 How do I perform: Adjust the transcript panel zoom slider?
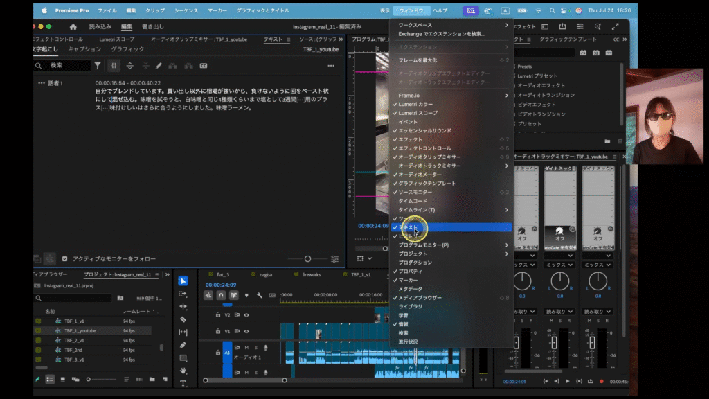(x=307, y=259)
